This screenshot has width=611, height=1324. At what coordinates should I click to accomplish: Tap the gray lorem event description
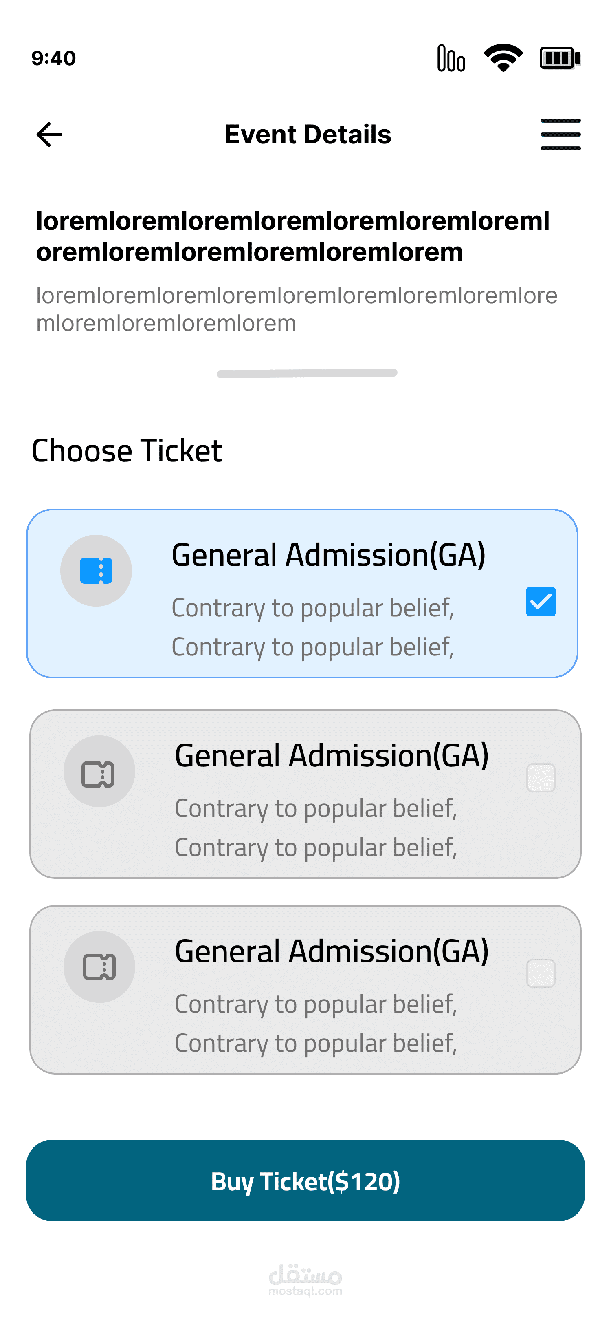coord(297,309)
